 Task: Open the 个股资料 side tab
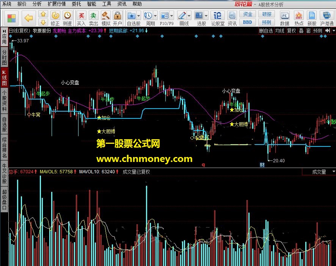coord(4,101)
